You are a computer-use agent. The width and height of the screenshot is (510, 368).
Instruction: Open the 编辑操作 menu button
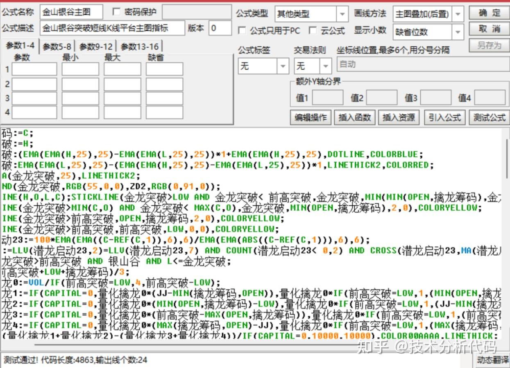[x=311, y=118]
